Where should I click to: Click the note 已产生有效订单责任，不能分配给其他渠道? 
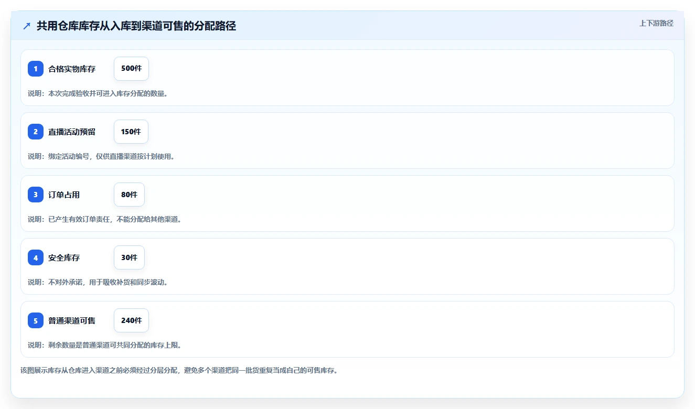pyautogui.click(x=104, y=219)
